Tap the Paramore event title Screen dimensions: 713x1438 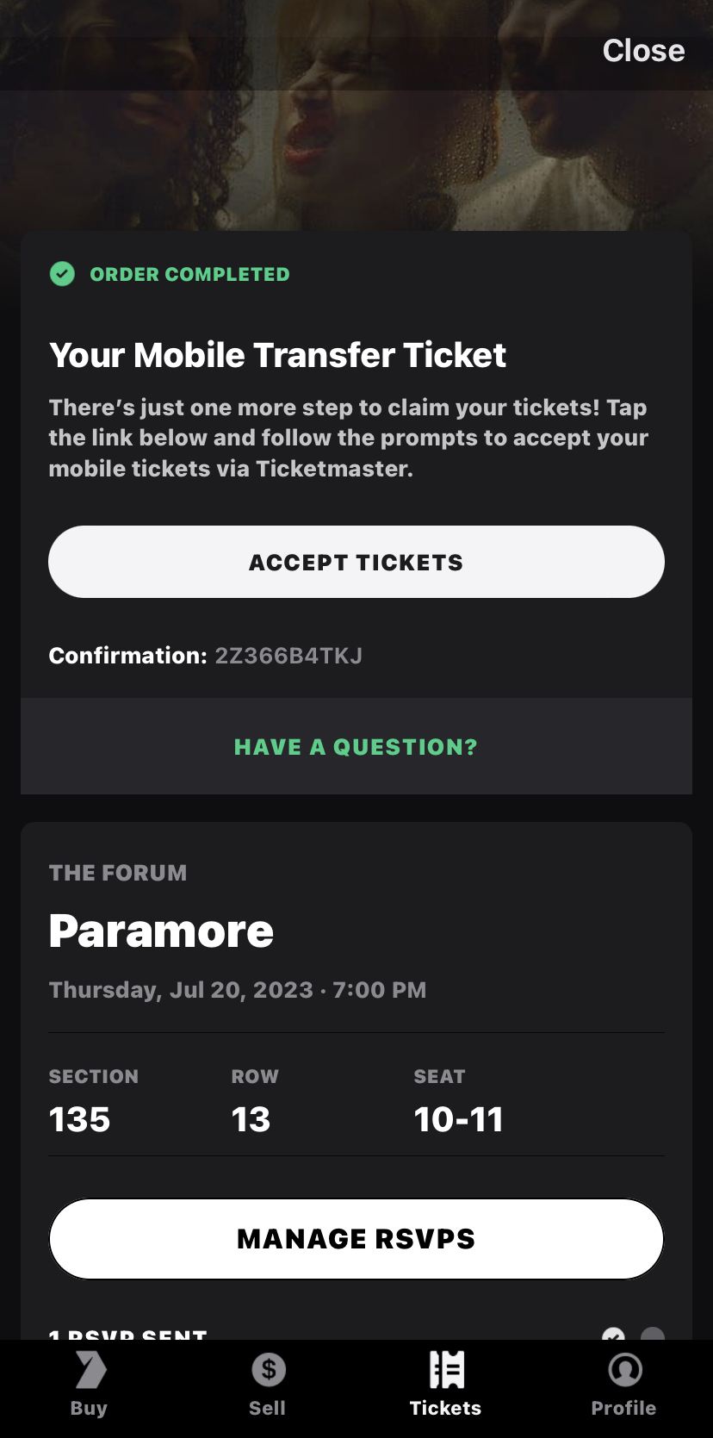pyautogui.click(x=161, y=931)
